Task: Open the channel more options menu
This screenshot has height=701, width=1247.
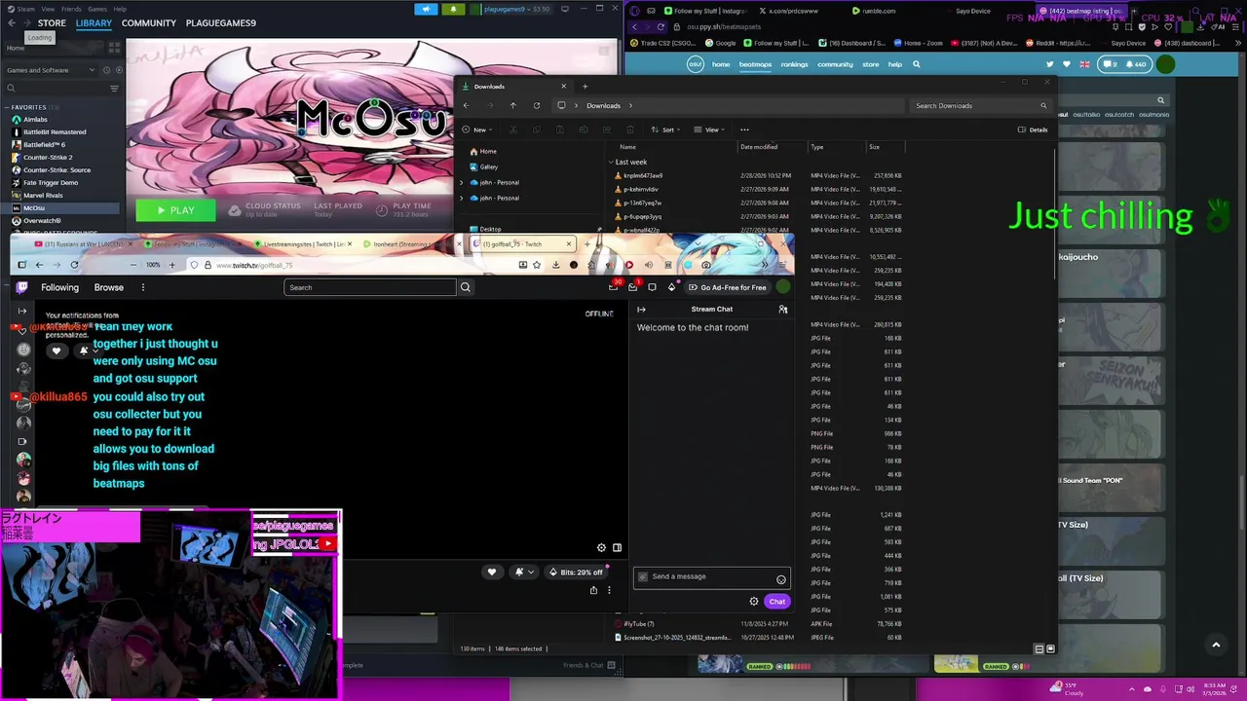Action: coord(609,590)
